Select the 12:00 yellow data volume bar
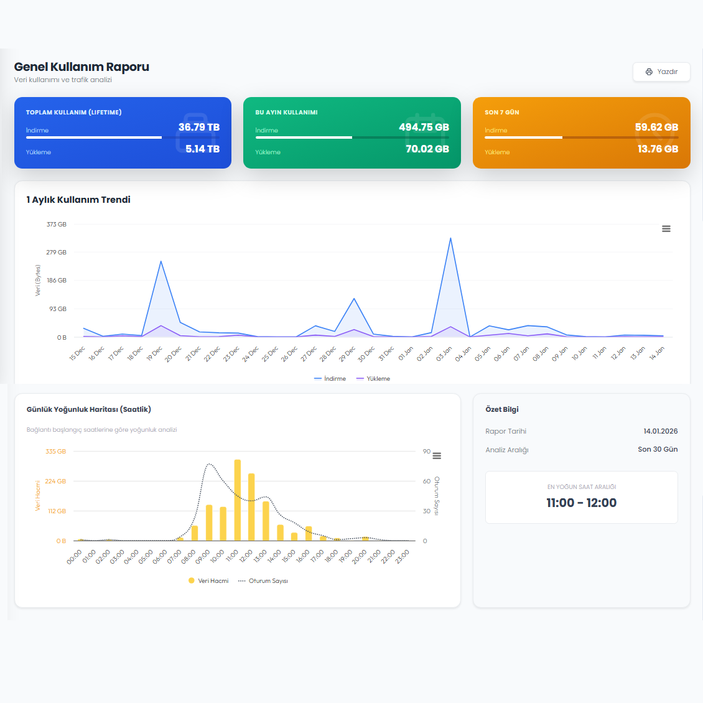Viewport: 703px width, 703px height. coord(251,507)
